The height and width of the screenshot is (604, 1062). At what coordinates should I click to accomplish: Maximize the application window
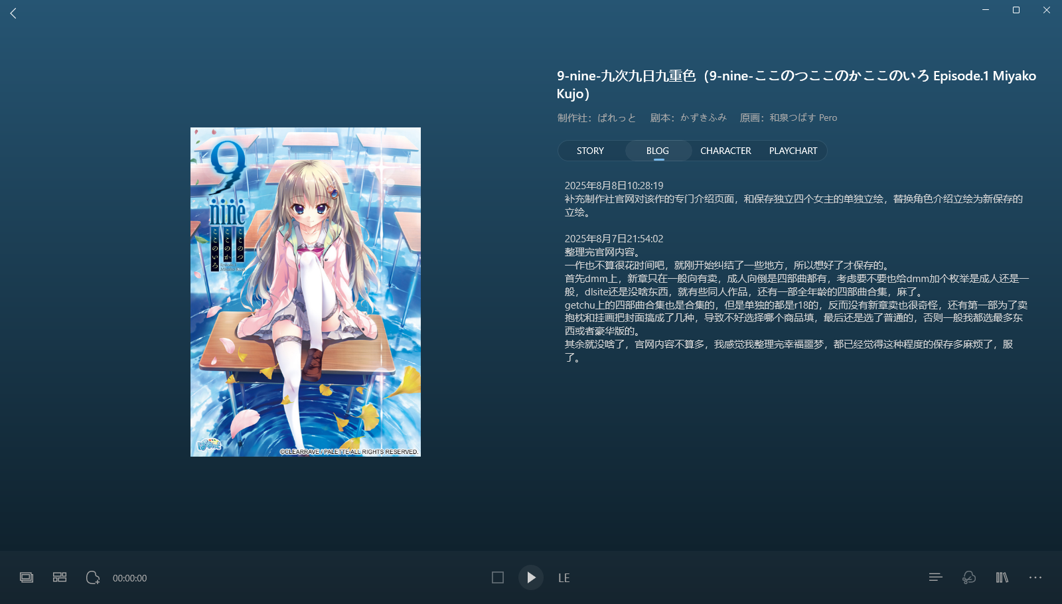click(1016, 10)
